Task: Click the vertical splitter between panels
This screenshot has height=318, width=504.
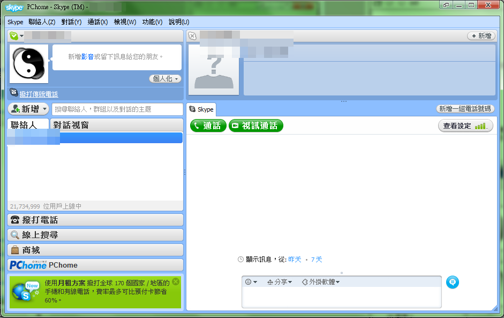Action: (184, 172)
